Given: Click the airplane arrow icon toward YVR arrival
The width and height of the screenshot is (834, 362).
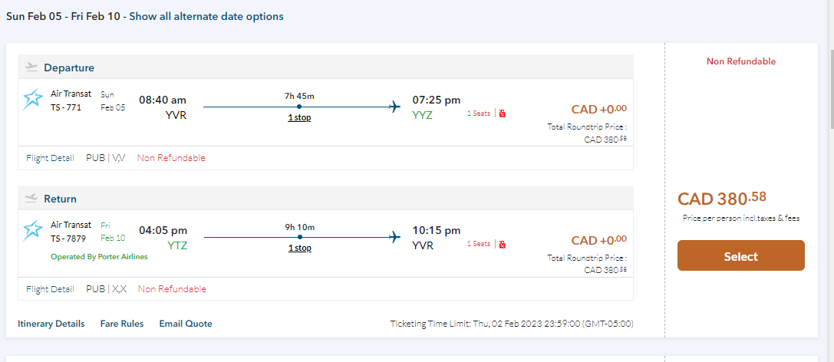Looking at the screenshot, I should point(395,237).
